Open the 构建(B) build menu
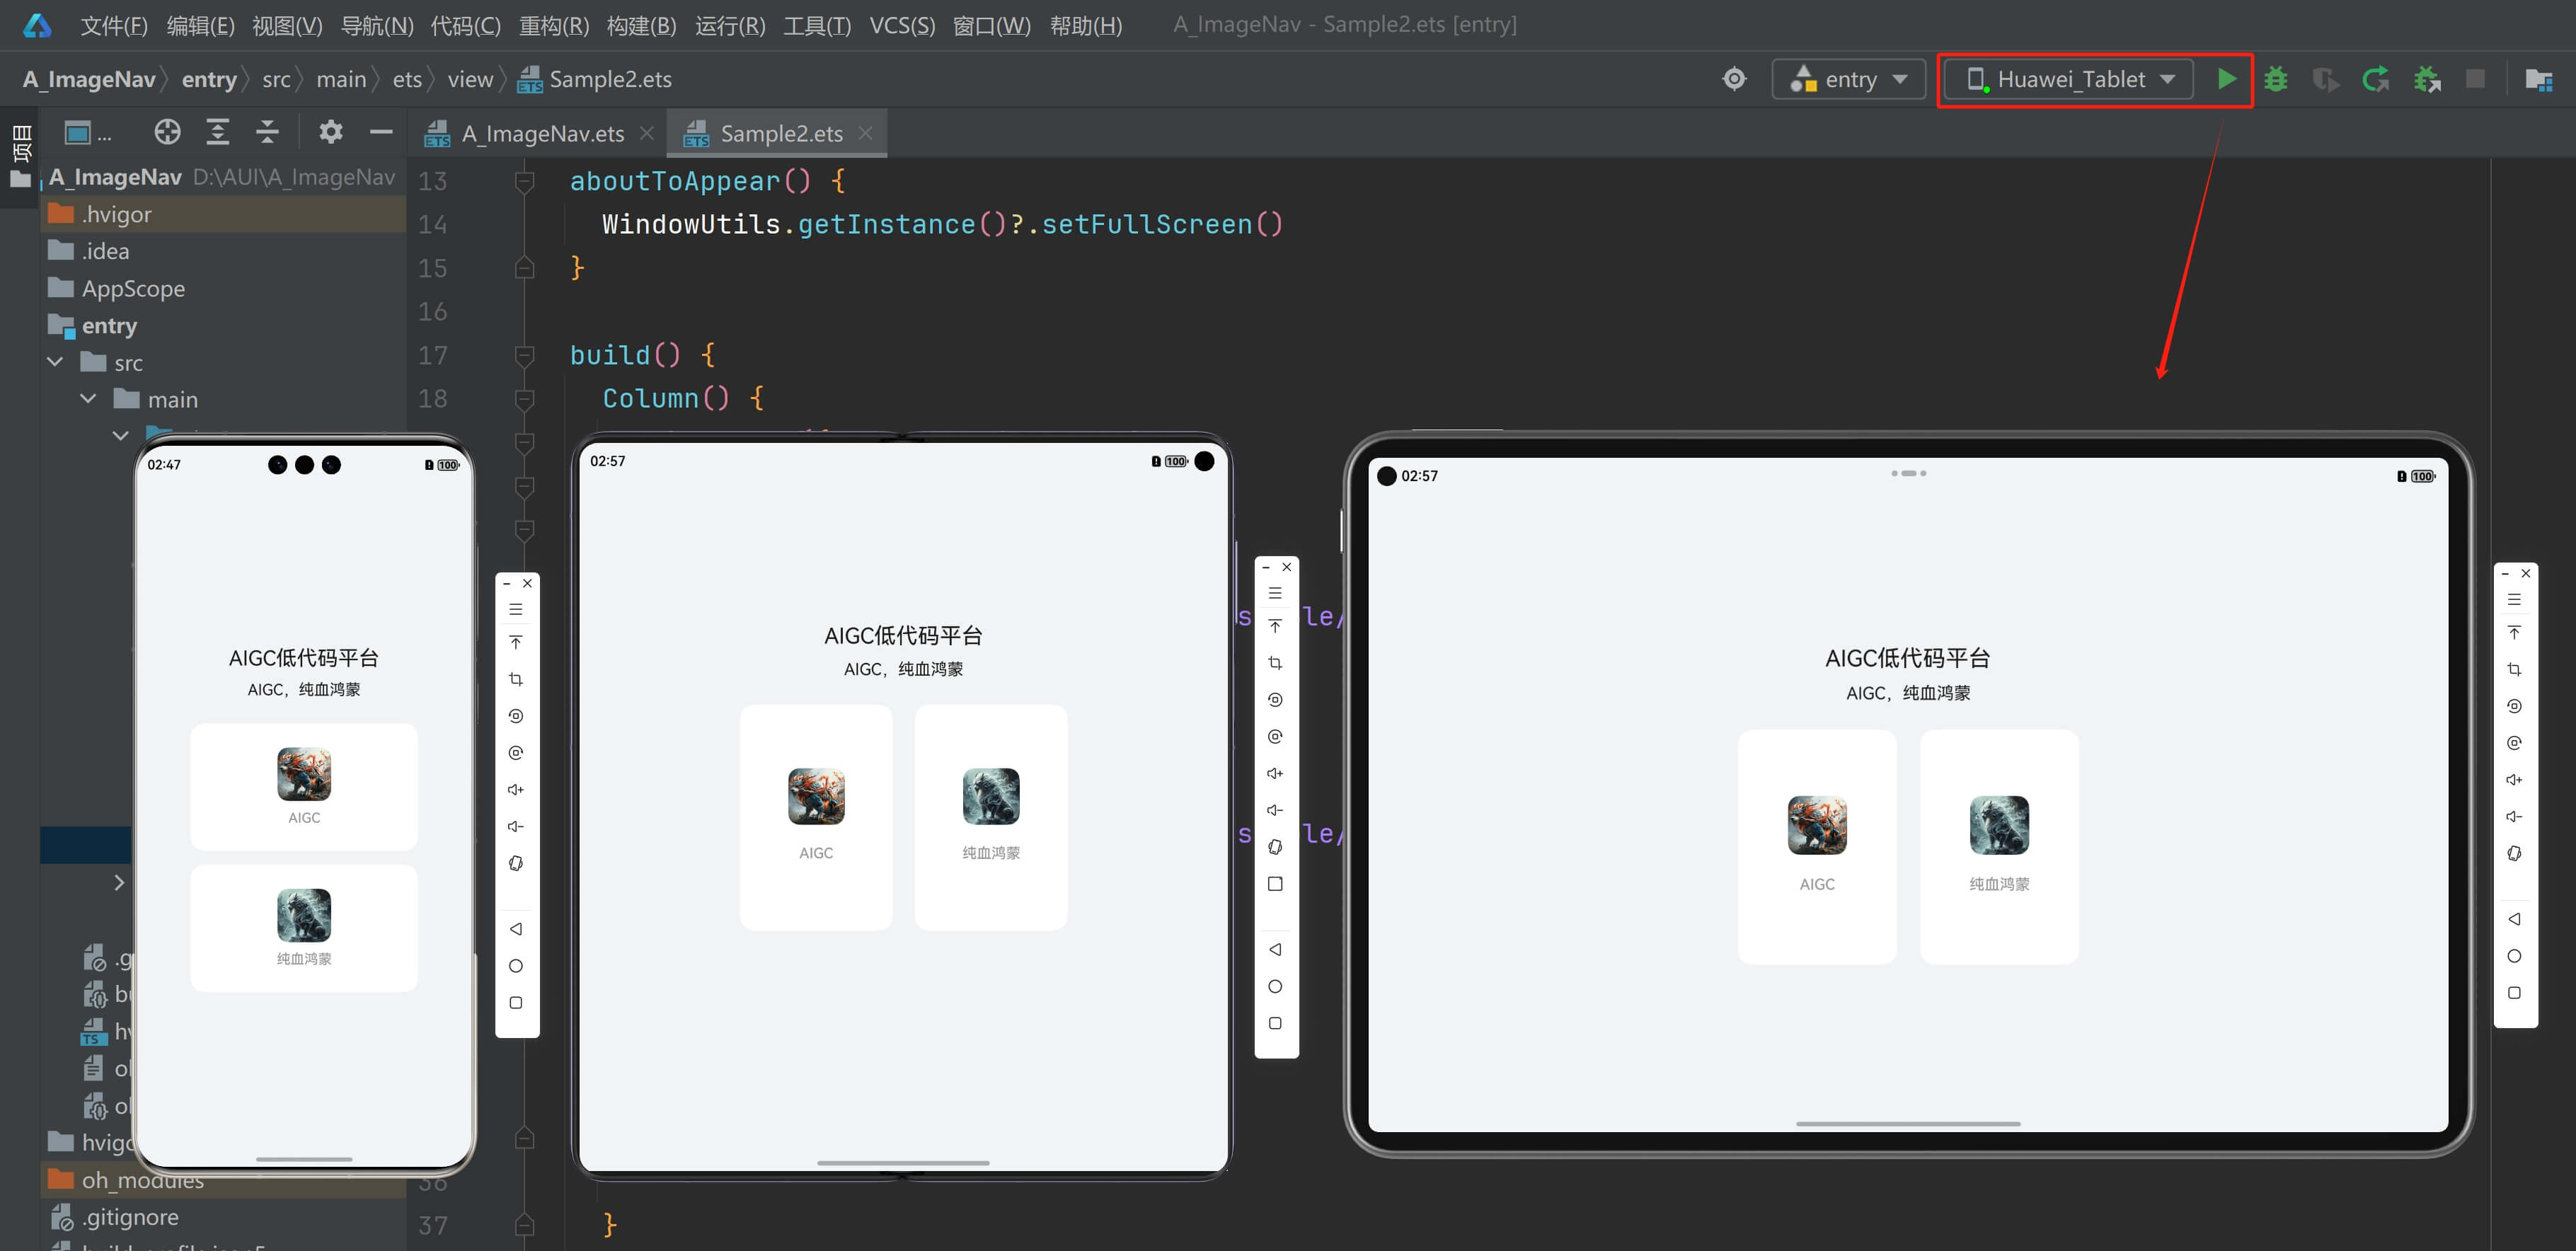The width and height of the screenshot is (2576, 1251). pos(641,25)
